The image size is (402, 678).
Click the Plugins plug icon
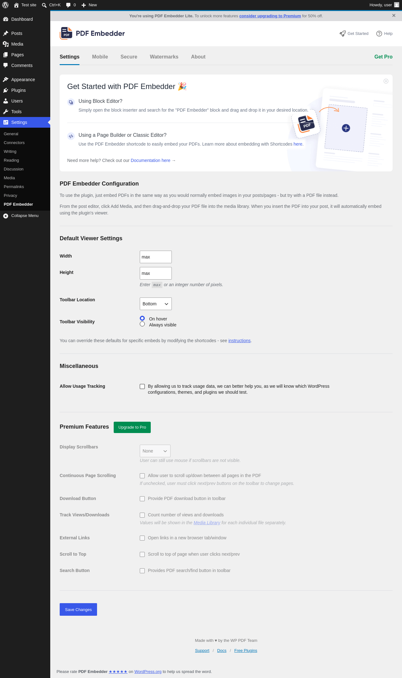[x=6, y=90]
